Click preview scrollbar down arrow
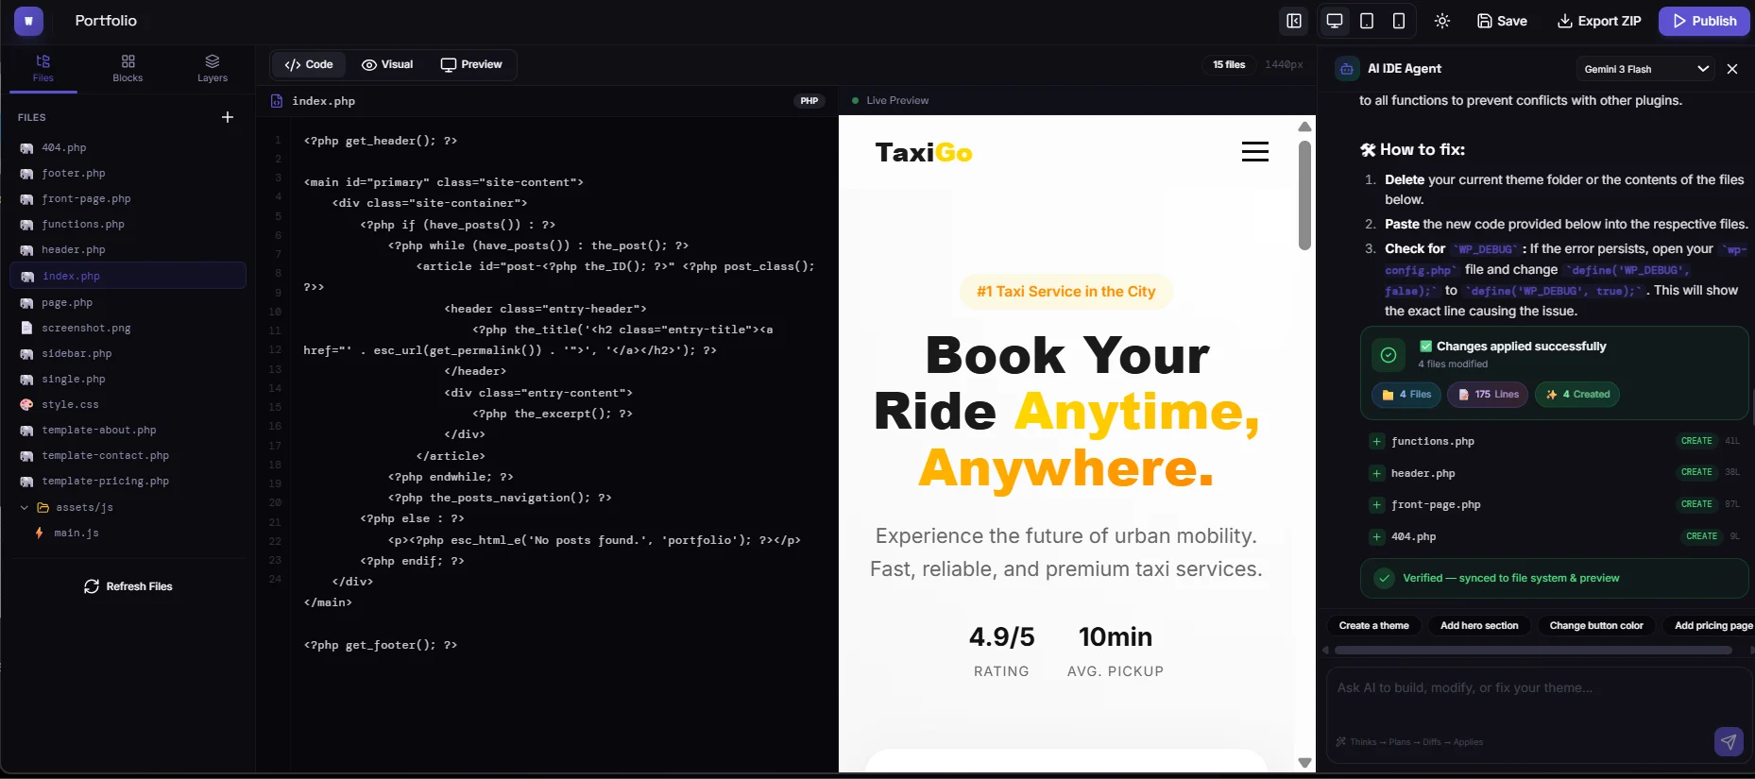This screenshot has height=779, width=1755. pos(1304,763)
